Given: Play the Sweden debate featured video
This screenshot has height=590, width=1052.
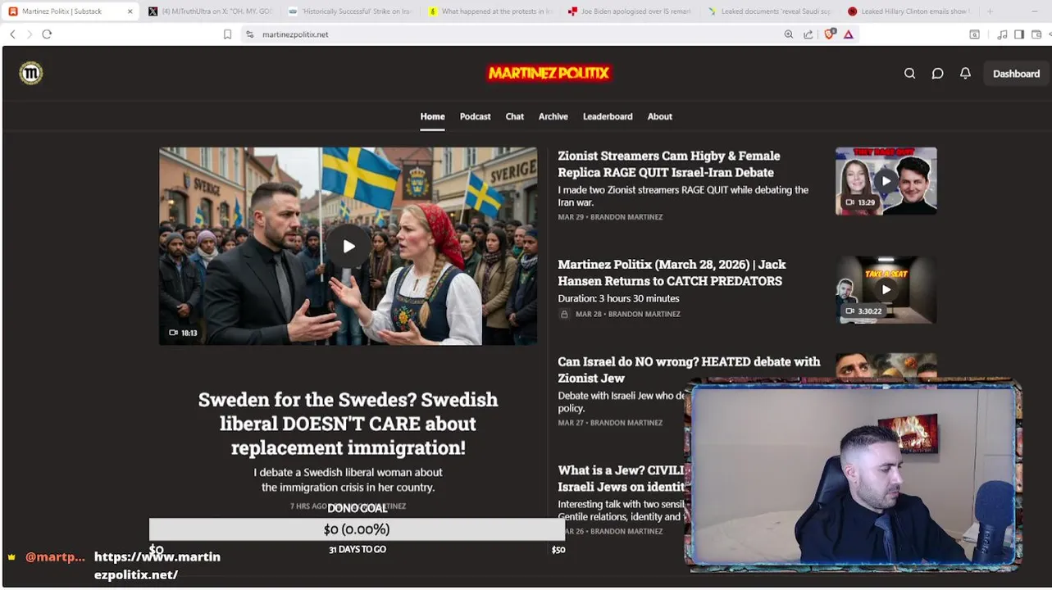Looking at the screenshot, I should (x=348, y=246).
